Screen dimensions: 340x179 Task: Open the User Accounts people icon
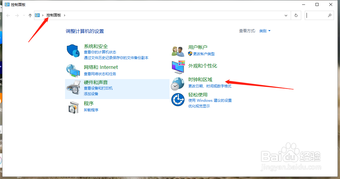178,52
